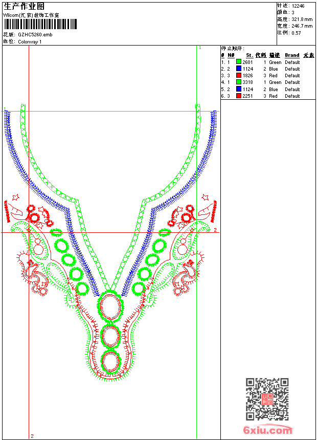Click the green swatch in stop row 1
Screen dimensions: 317x440
click(x=239, y=61)
